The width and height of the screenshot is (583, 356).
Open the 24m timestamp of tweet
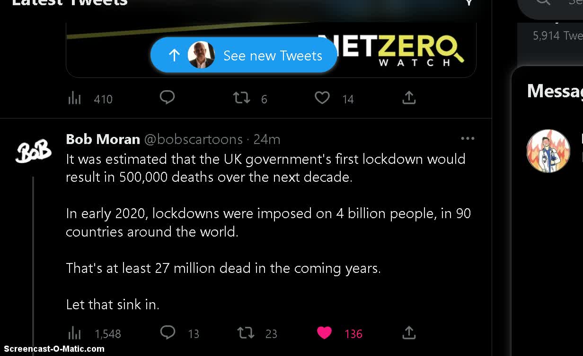[267, 139]
